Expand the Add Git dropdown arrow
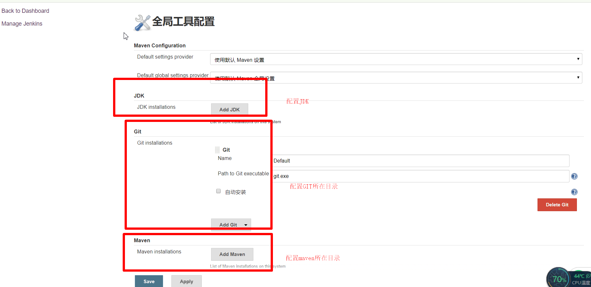 (246, 225)
